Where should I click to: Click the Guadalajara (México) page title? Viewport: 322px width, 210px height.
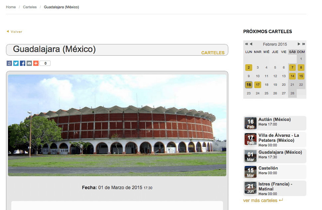[x=54, y=49]
